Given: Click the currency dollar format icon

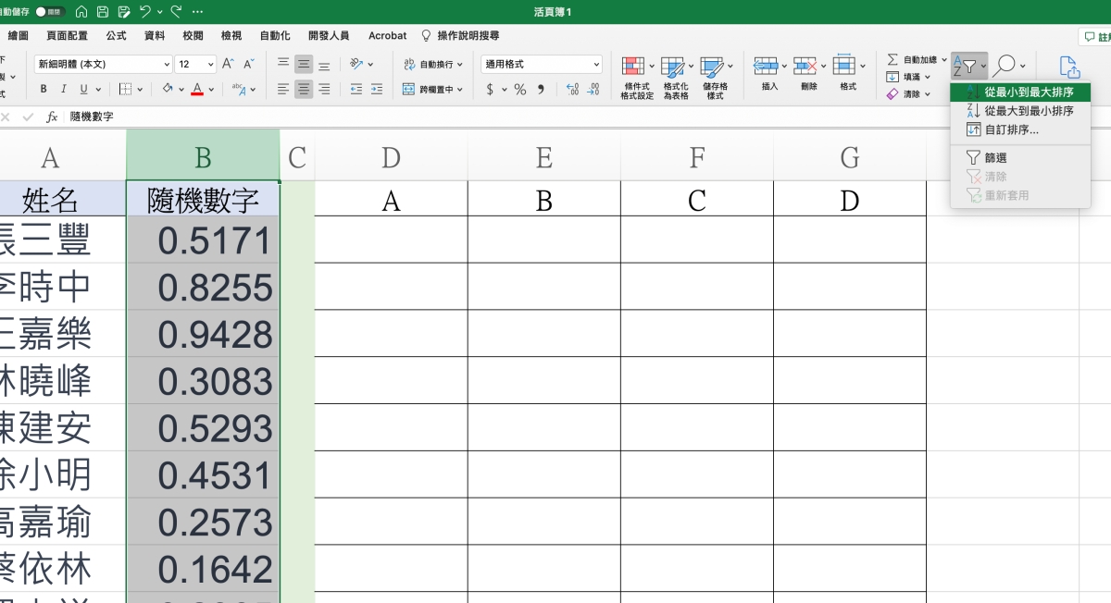Looking at the screenshot, I should pos(490,89).
